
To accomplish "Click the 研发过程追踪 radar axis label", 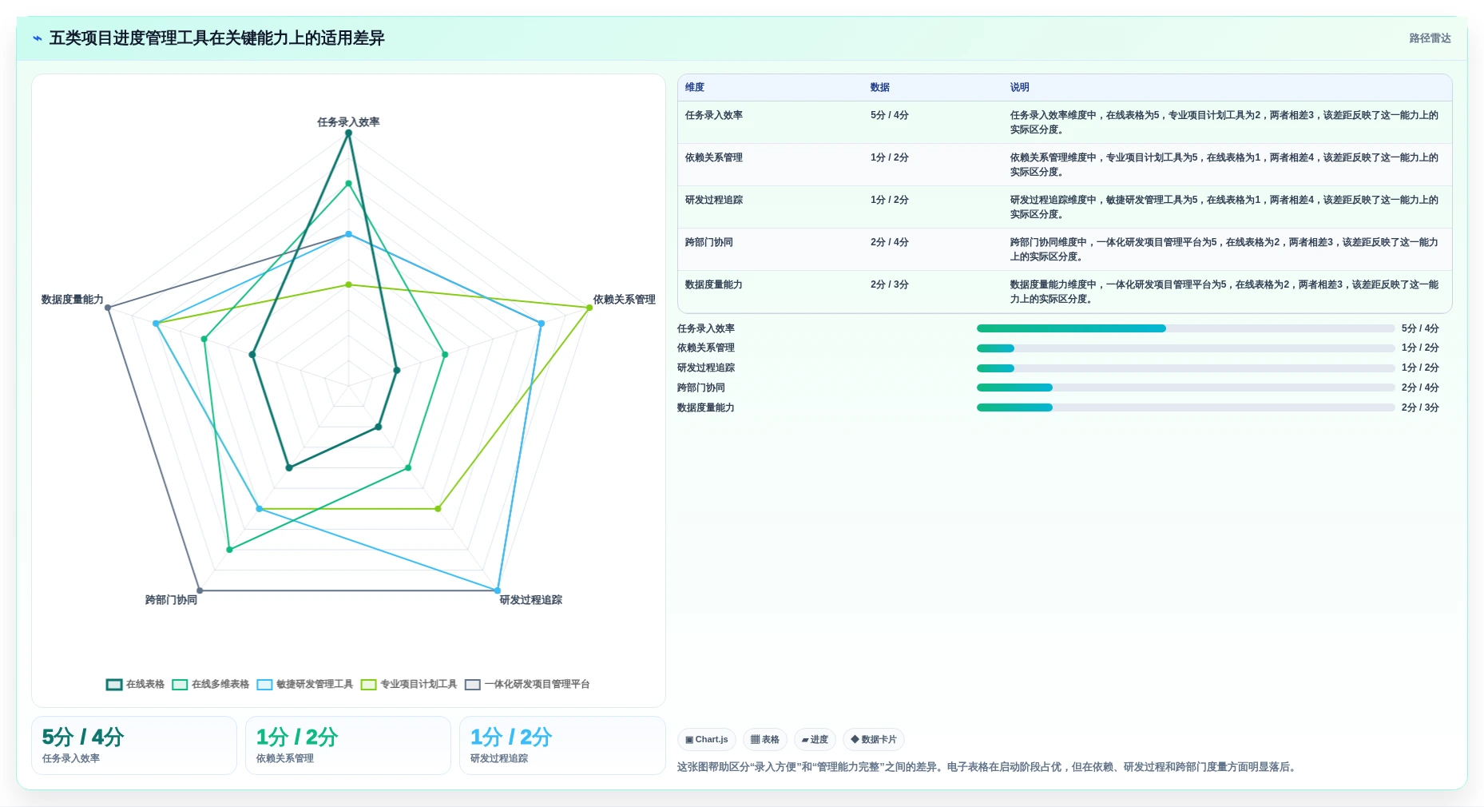I will pos(531,600).
